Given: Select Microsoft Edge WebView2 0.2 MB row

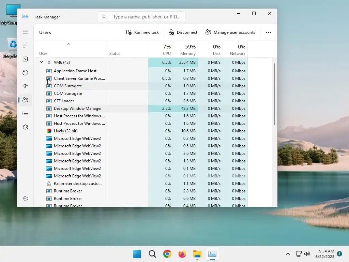Looking at the screenshot, I should pos(141,139).
